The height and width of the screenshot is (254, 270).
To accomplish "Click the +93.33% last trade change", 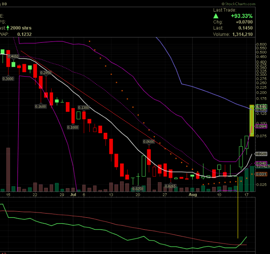I will (242, 16).
